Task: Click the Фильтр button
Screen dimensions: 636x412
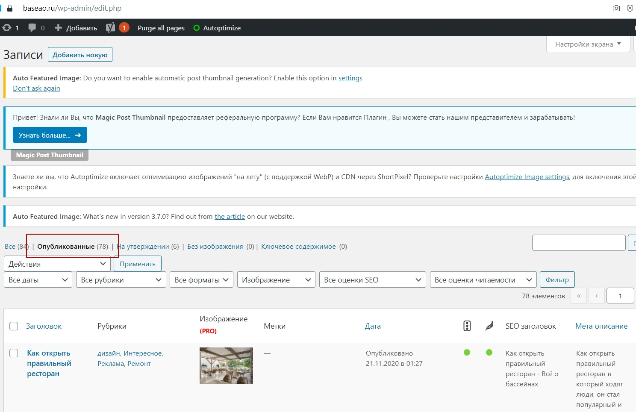Action: click(557, 280)
